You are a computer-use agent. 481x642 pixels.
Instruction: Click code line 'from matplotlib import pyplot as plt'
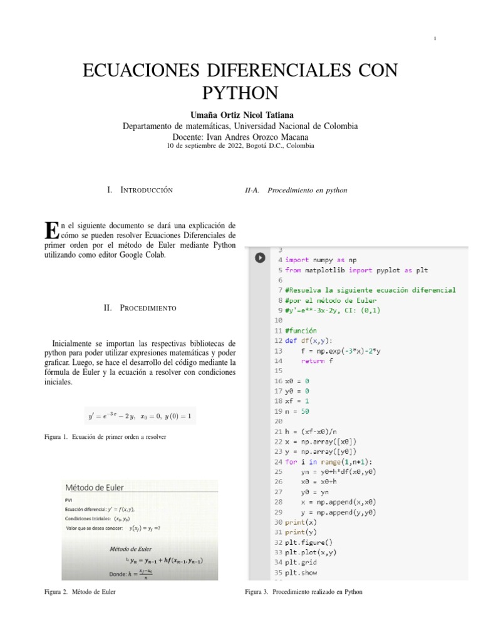point(356,270)
